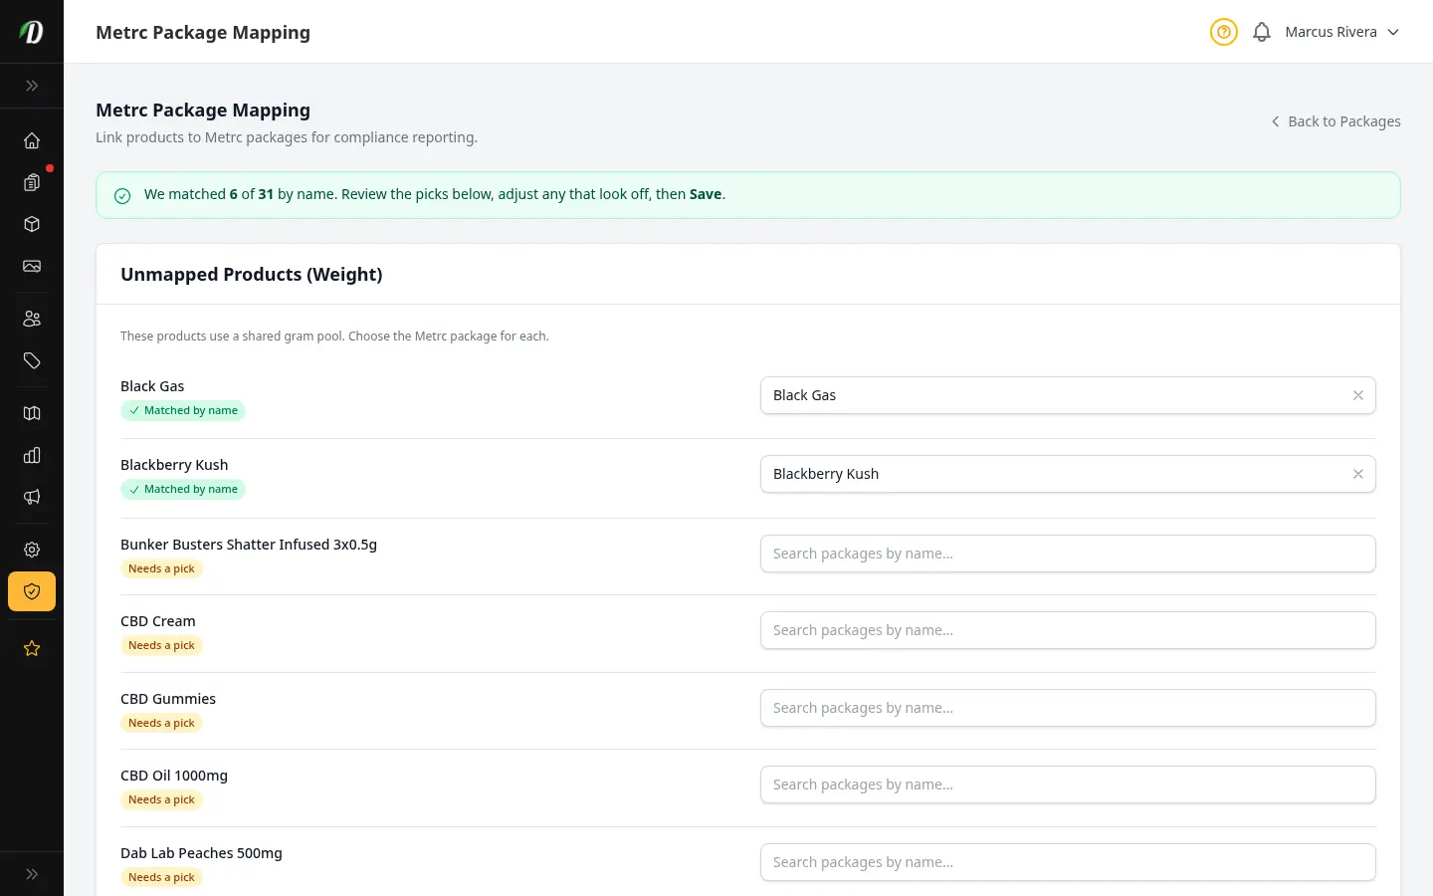
Task: Click Blackberry Kush 'Matched by name' badge
Action: 183,489
